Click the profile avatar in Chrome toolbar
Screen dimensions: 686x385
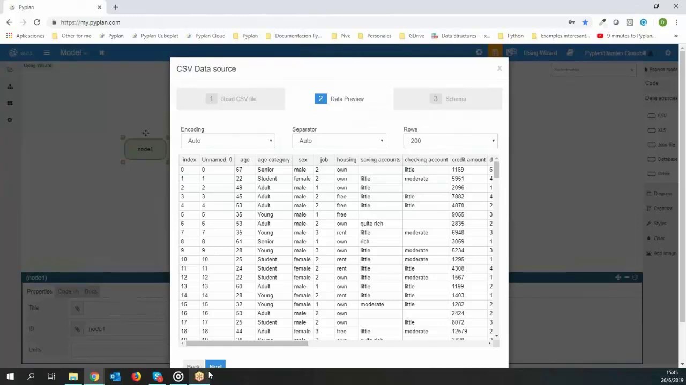pos(662,22)
